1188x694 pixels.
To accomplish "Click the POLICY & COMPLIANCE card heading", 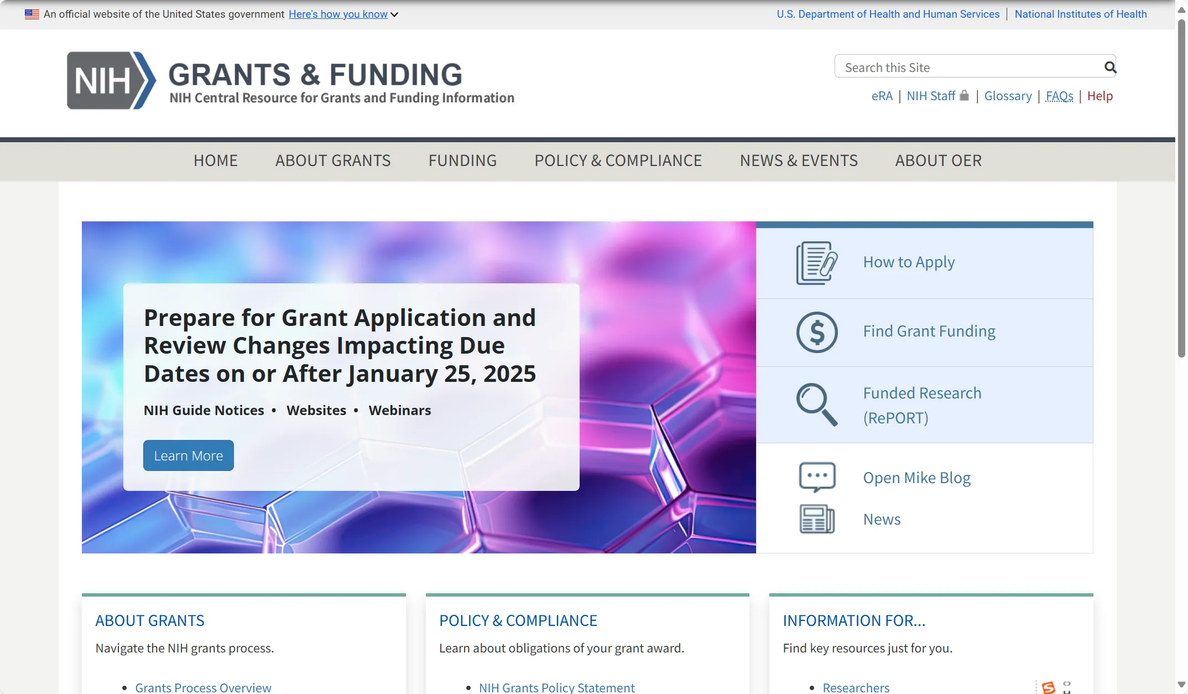I will click(x=518, y=620).
